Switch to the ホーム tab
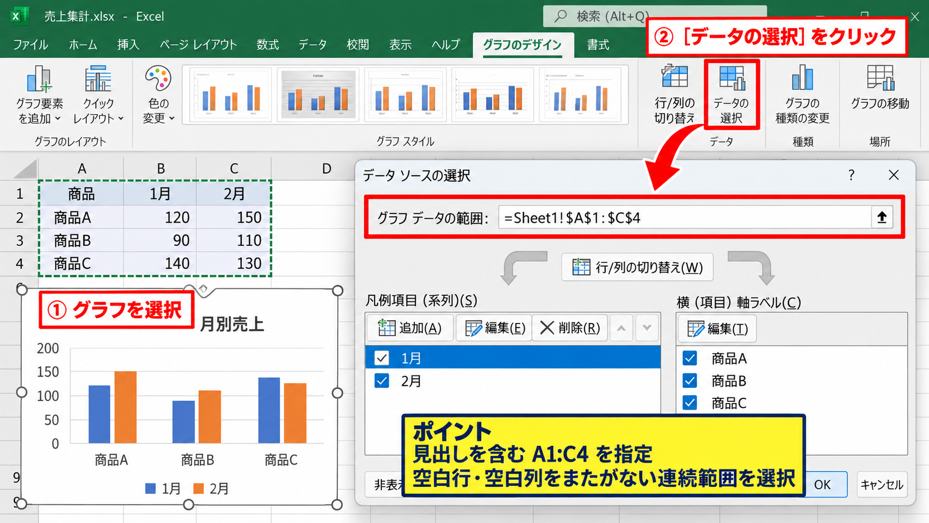The height and width of the screenshot is (523, 929). point(83,44)
